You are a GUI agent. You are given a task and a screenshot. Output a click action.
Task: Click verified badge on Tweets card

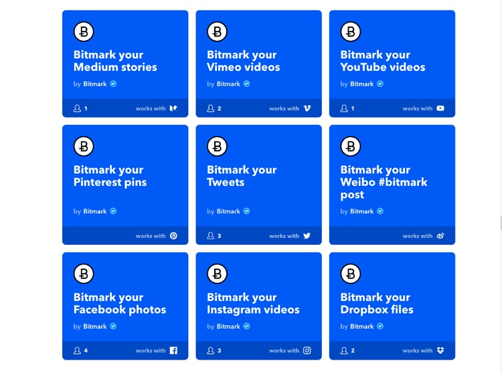pos(246,211)
